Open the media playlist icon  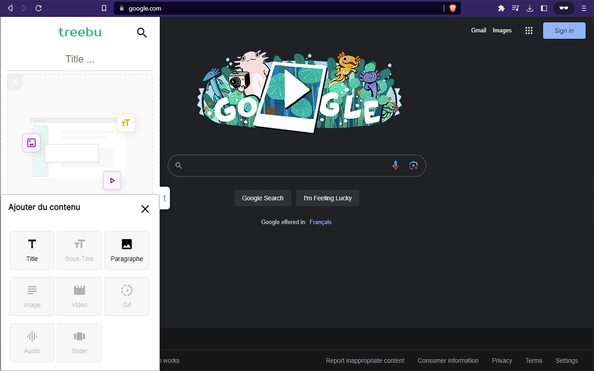click(516, 8)
